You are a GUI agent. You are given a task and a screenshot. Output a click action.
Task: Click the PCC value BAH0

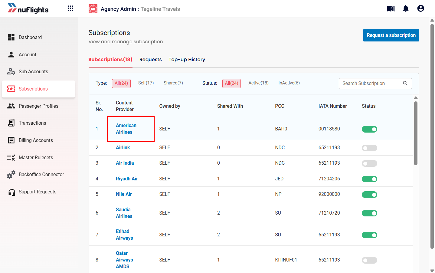[281, 129]
